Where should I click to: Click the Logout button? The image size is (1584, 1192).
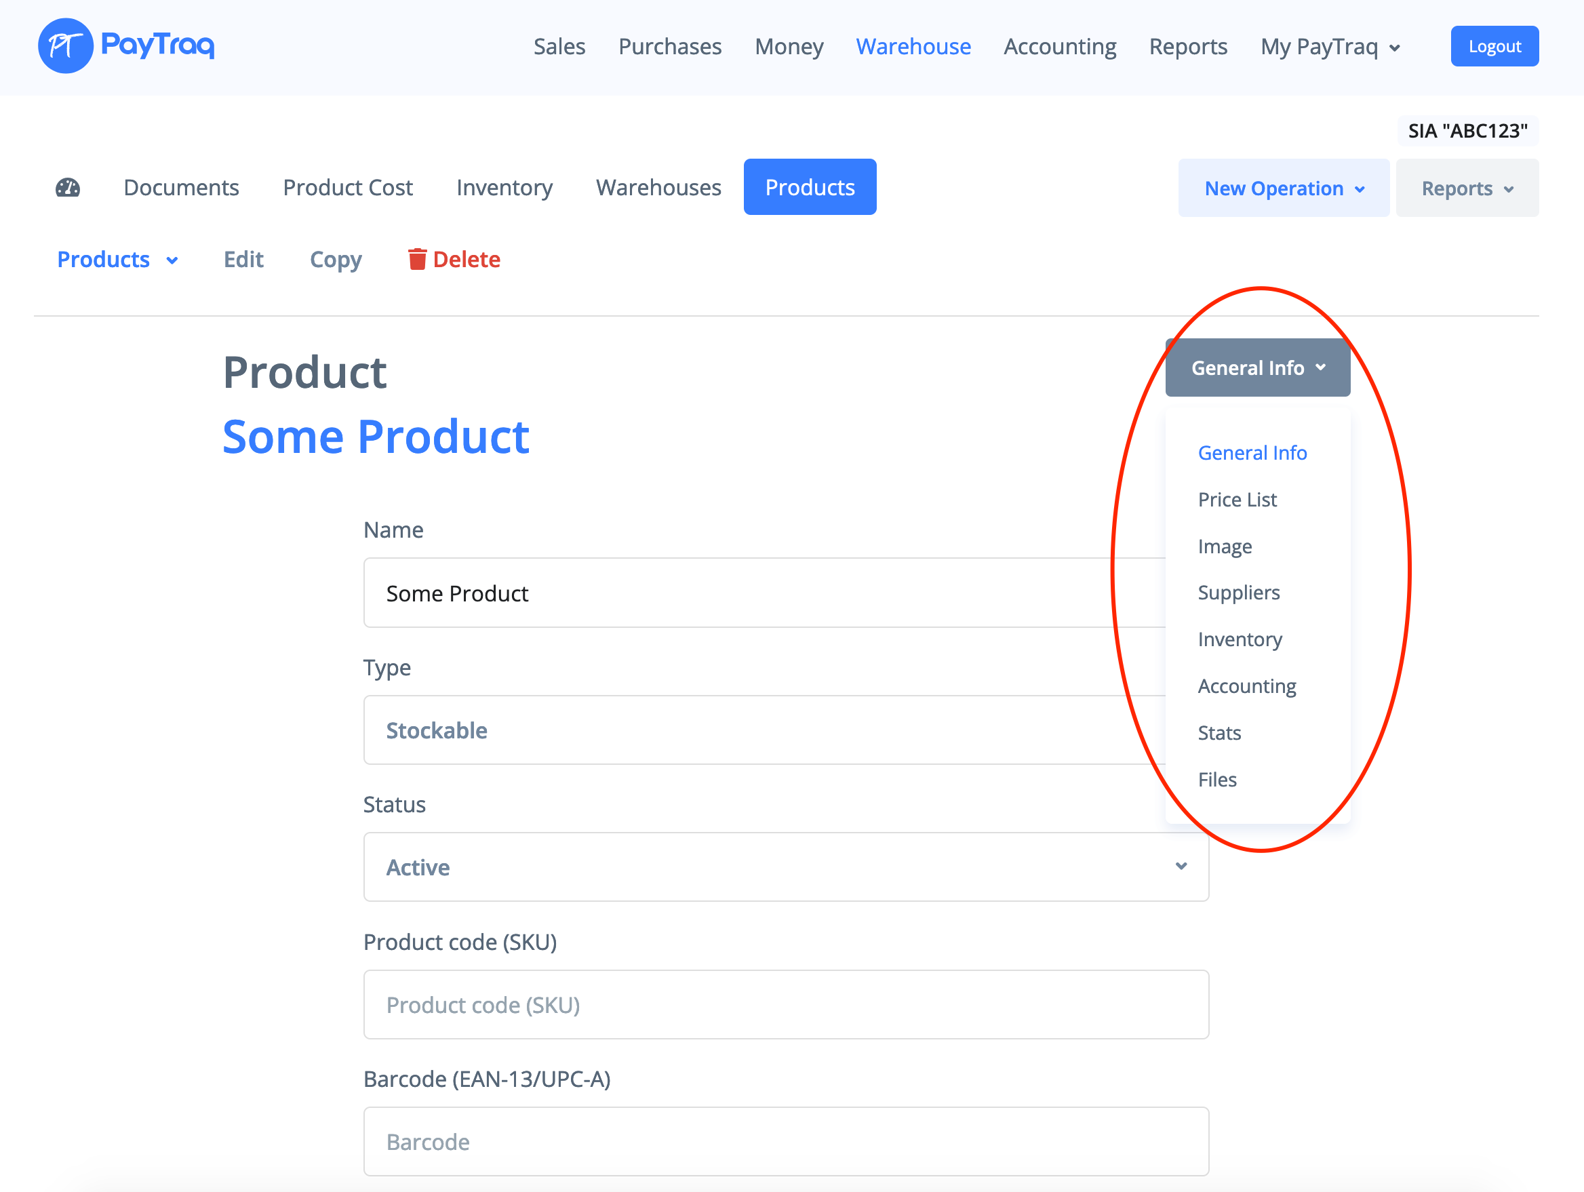point(1494,47)
